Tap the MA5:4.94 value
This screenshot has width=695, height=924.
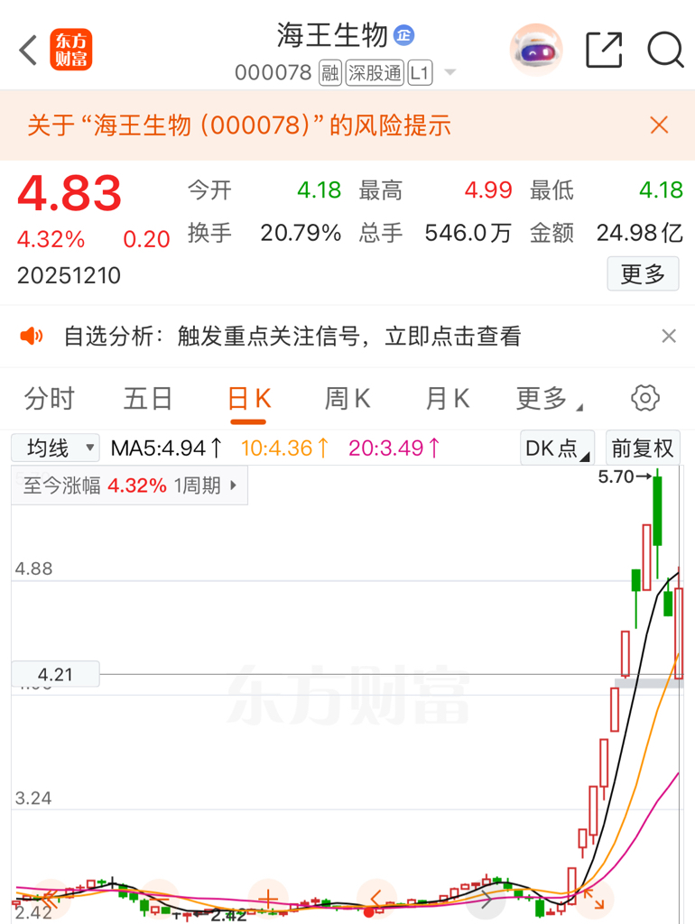click(166, 448)
